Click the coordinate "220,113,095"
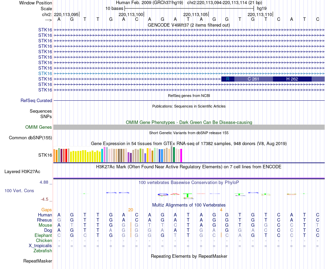The image size is (325, 269). tap(66, 14)
